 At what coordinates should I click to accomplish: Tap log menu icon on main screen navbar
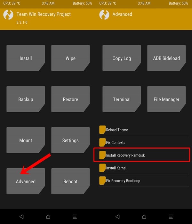[75, 217]
